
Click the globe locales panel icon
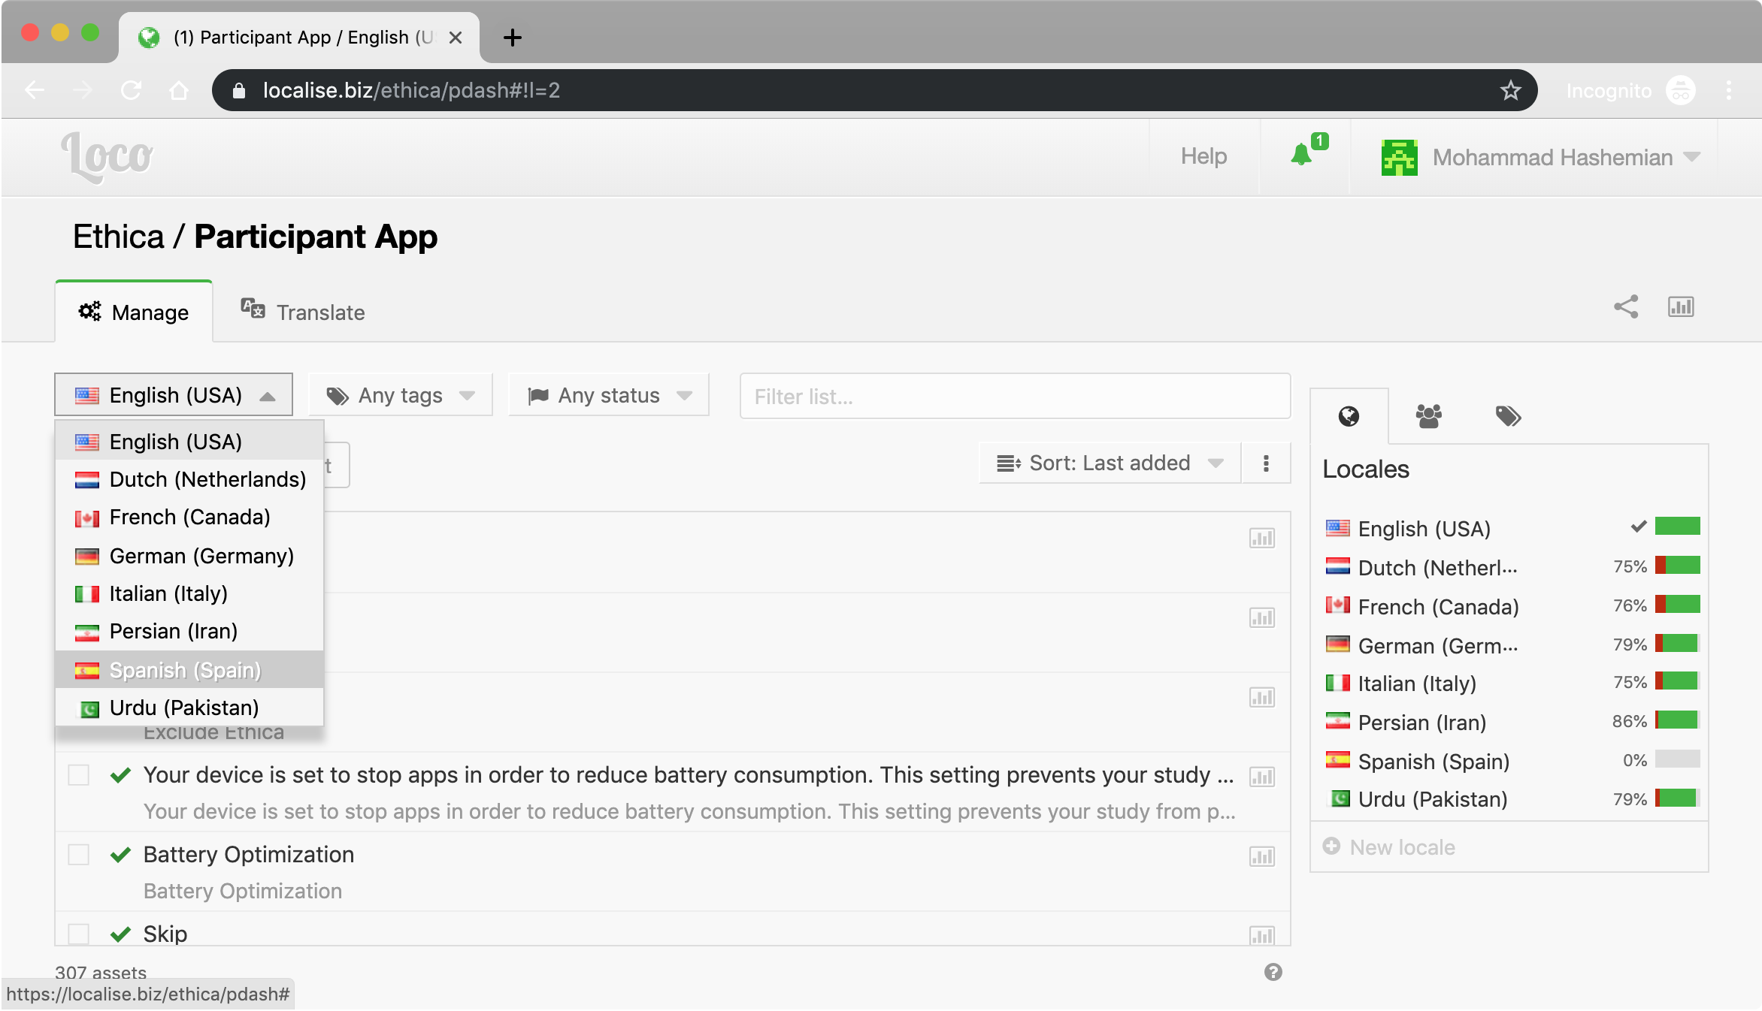(x=1349, y=416)
